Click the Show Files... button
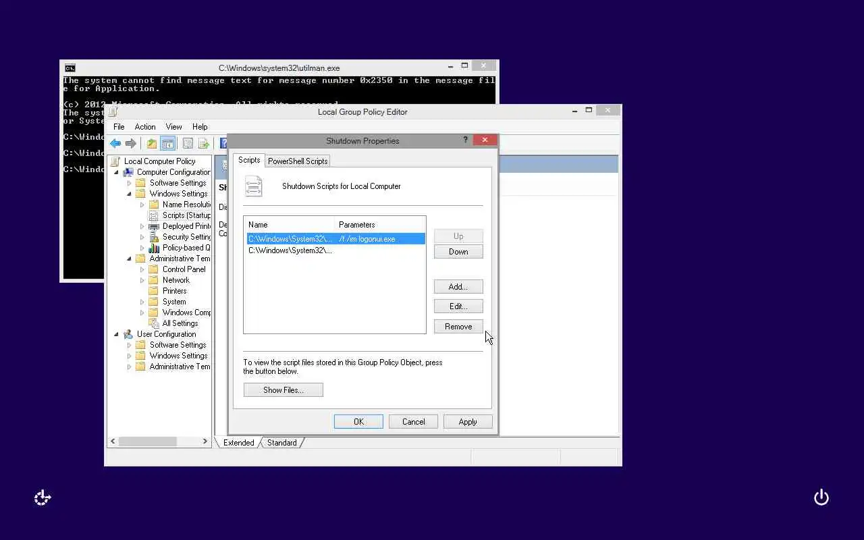Viewport: 864px width, 540px height. [283, 390]
